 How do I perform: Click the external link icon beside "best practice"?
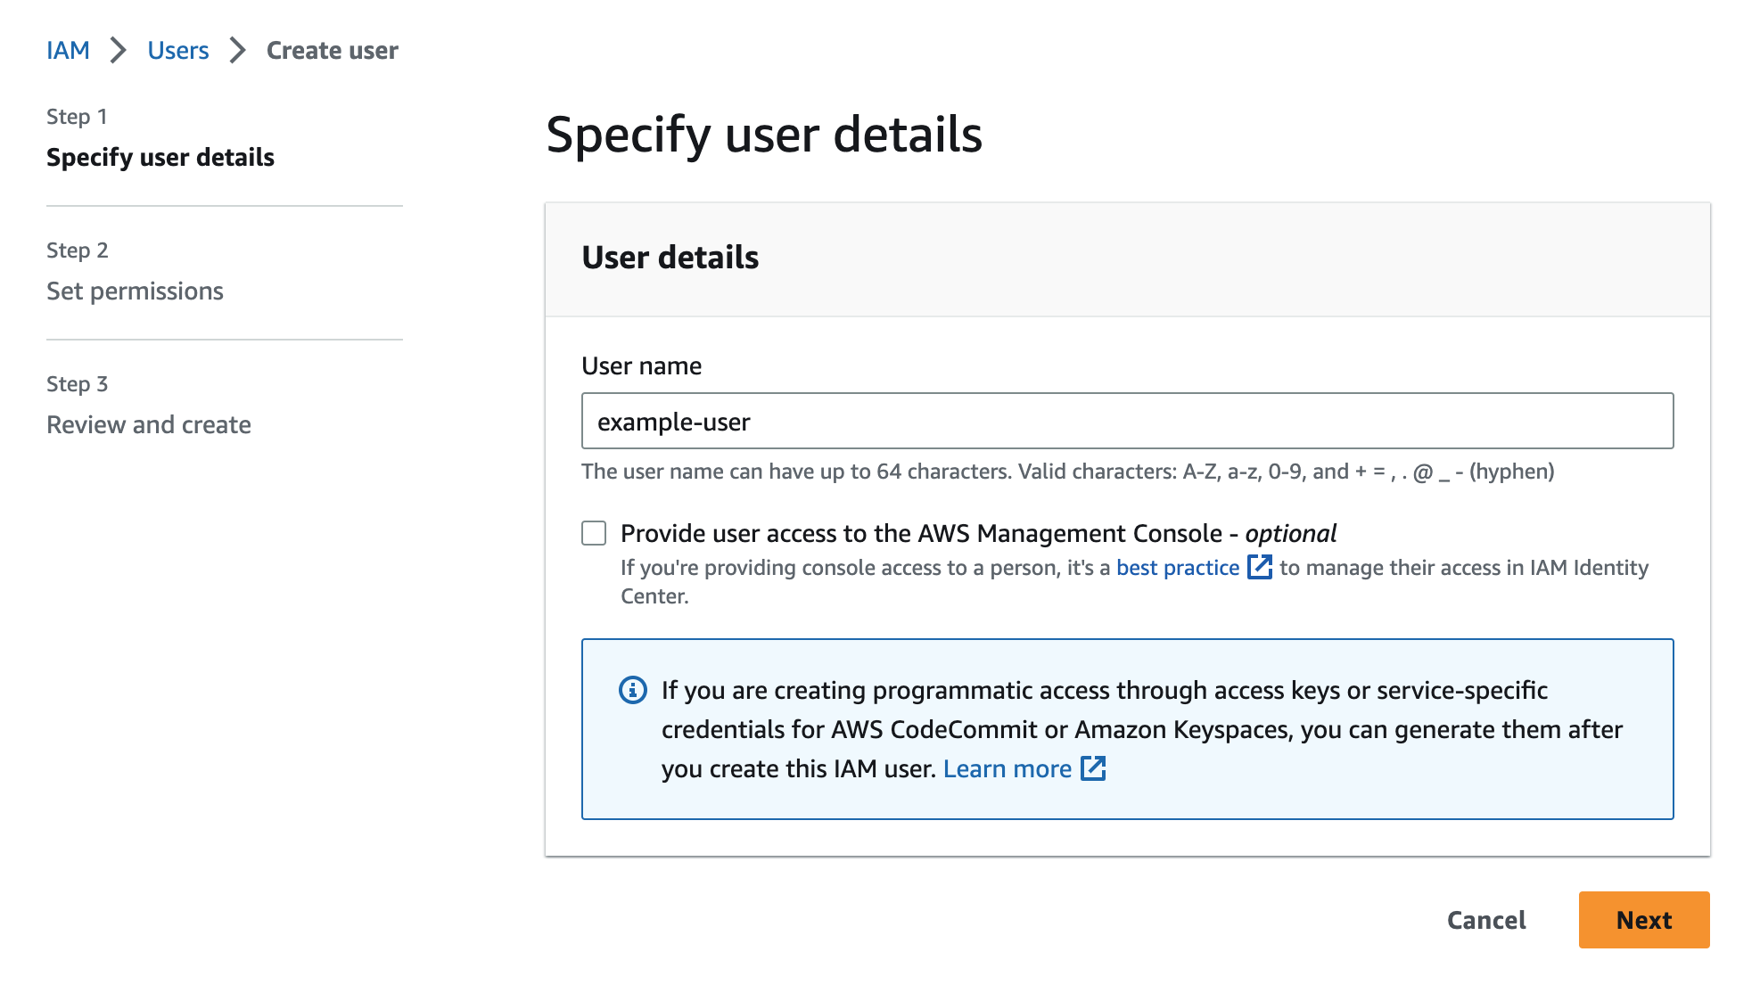1261,567
